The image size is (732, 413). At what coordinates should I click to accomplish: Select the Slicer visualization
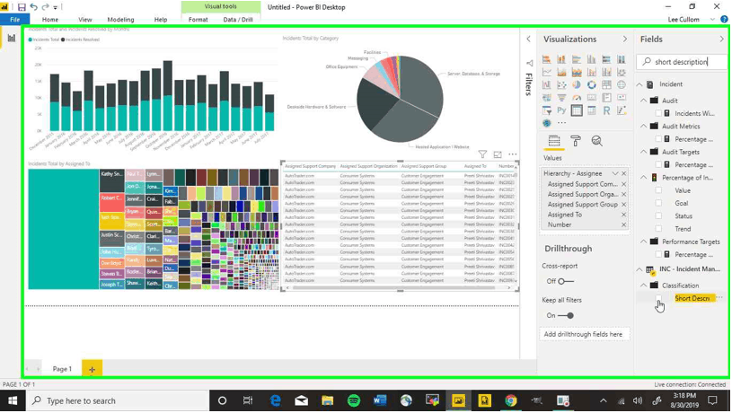coord(547,110)
